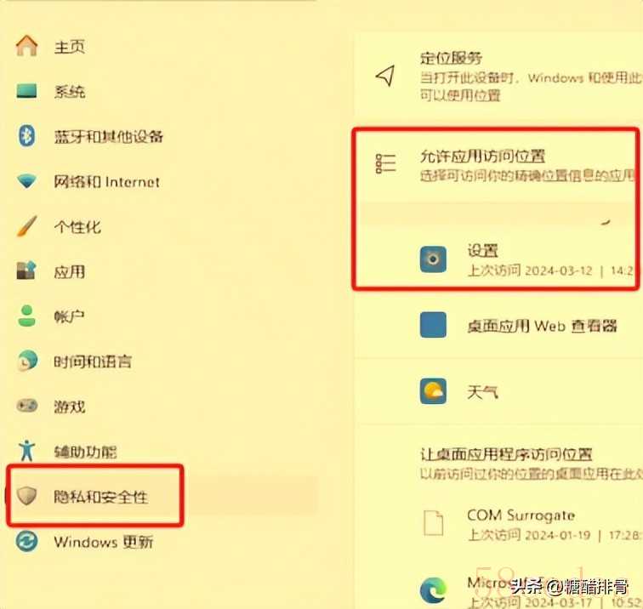
Task: Click the network Wi-Fi icon
Action: tap(26, 181)
